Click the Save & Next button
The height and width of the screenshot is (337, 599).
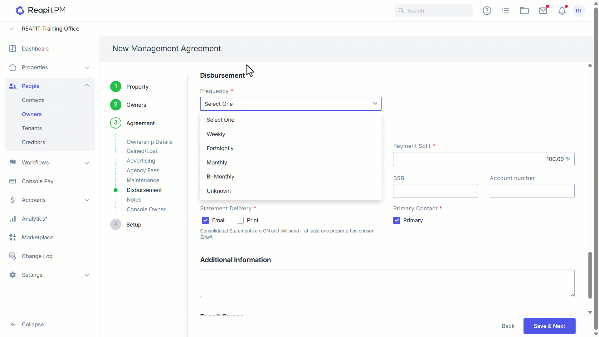pyautogui.click(x=549, y=326)
